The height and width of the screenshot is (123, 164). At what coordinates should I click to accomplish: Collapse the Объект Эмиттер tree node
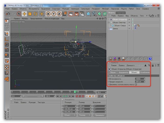pos(109,22)
